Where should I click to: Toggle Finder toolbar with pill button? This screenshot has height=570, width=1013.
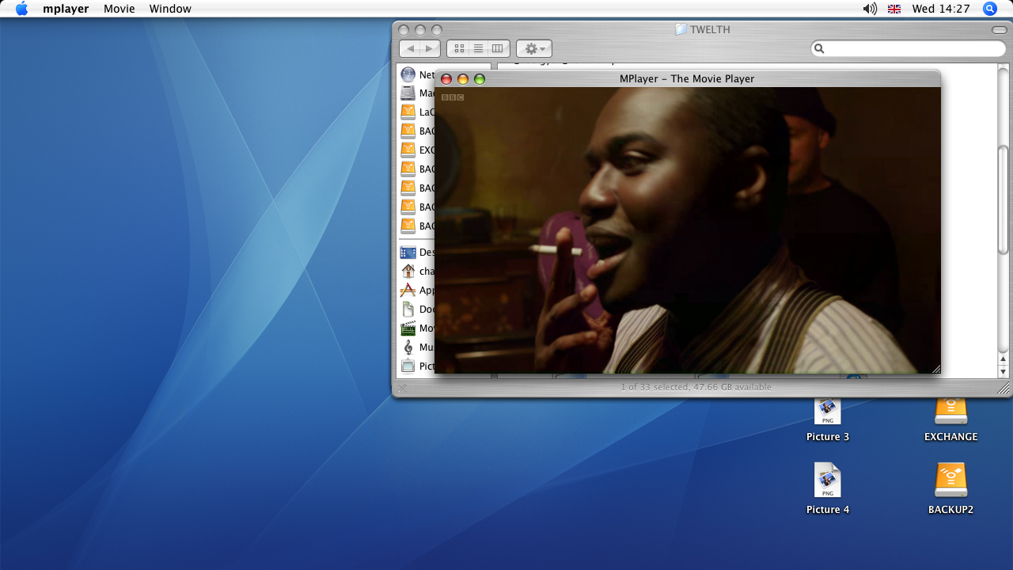coord(999,30)
